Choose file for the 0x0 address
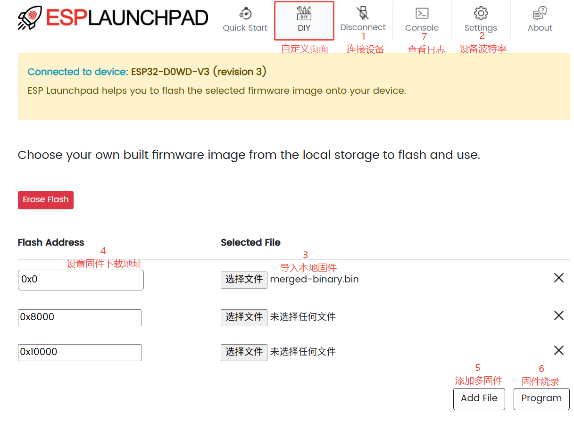574x430 pixels. pyautogui.click(x=244, y=280)
